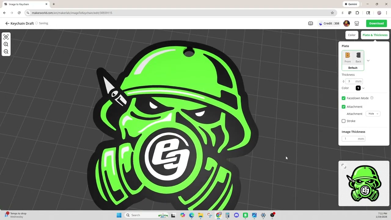Switch to the Color tab

pos(352,35)
